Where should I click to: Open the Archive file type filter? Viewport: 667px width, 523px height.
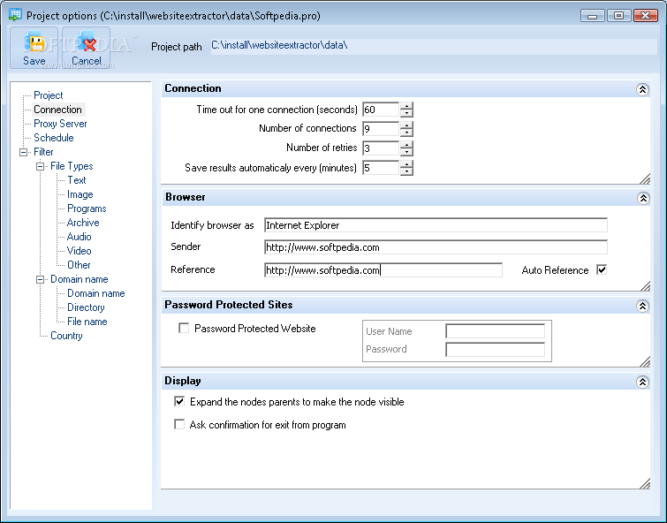click(x=83, y=223)
